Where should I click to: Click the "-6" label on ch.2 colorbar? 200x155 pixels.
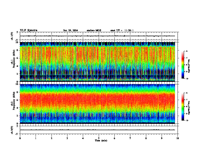pos(186,93)
